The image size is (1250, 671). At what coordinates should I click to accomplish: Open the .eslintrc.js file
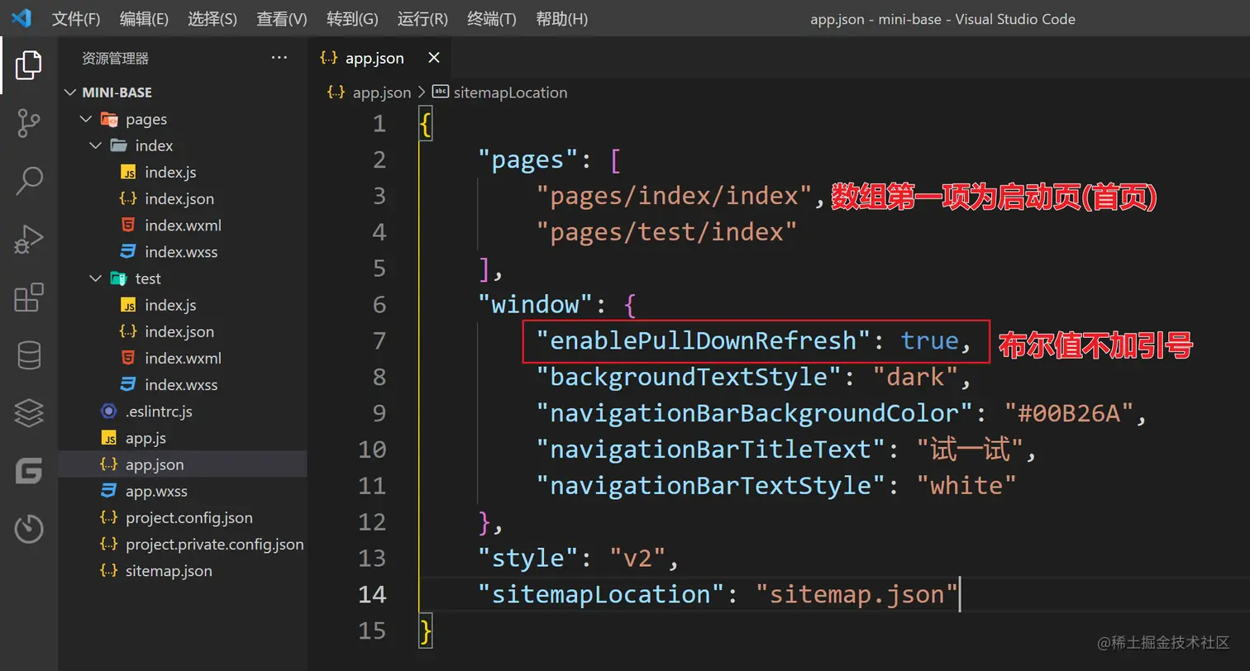[x=159, y=412]
